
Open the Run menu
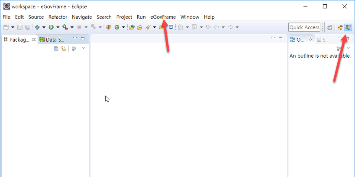(x=141, y=17)
